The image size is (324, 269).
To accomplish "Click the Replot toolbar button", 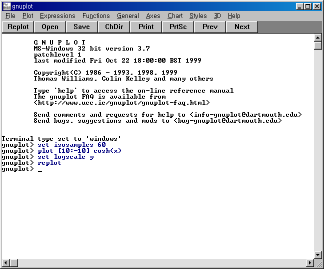I will pyautogui.click(x=18, y=27).
